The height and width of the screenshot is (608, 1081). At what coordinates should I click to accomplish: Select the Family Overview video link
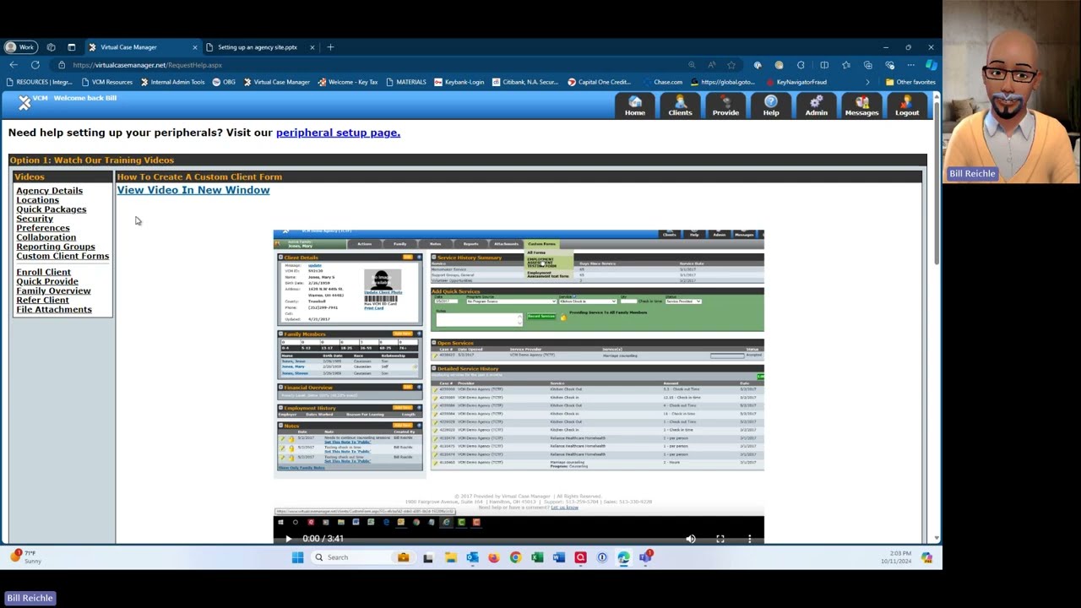pos(53,291)
